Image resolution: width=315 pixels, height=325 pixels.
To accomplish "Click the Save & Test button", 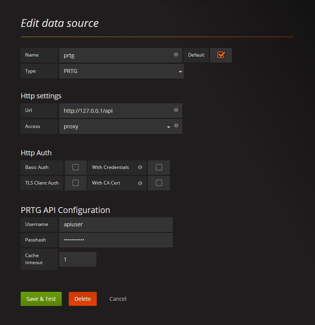I will tap(41, 299).
